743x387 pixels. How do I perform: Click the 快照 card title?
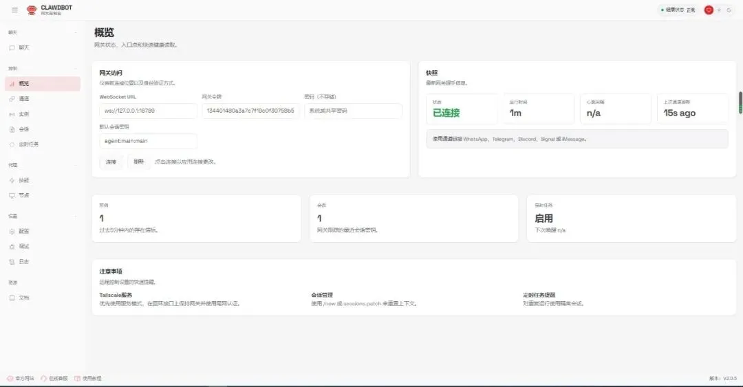pyautogui.click(x=431, y=73)
